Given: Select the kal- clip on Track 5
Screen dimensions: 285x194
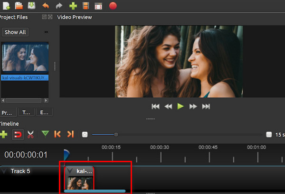Looking at the screenshot, I should (79, 178).
